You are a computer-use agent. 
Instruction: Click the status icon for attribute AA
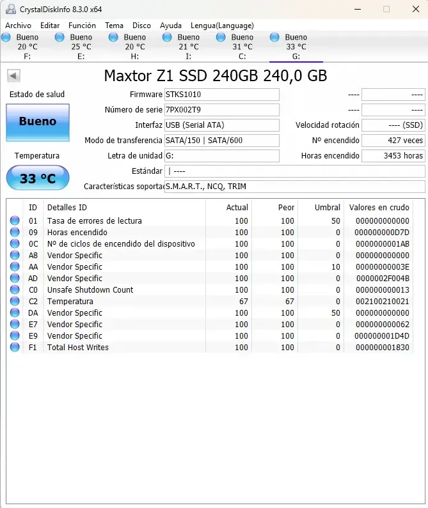pyautogui.click(x=15, y=266)
